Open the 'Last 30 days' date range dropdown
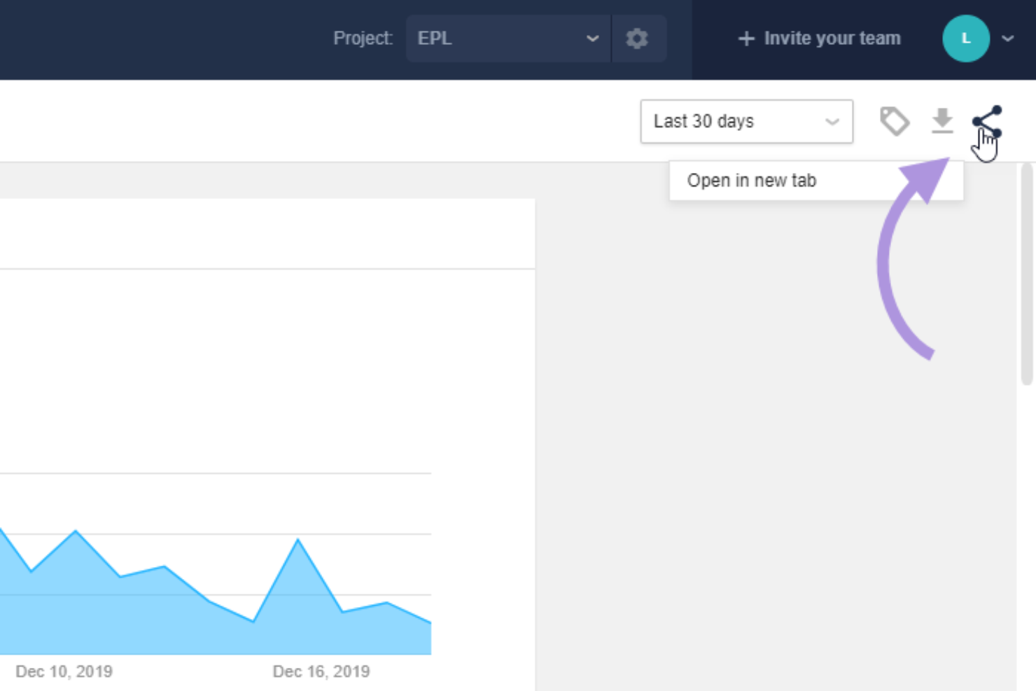The image size is (1036, 691). click(745, 121)
